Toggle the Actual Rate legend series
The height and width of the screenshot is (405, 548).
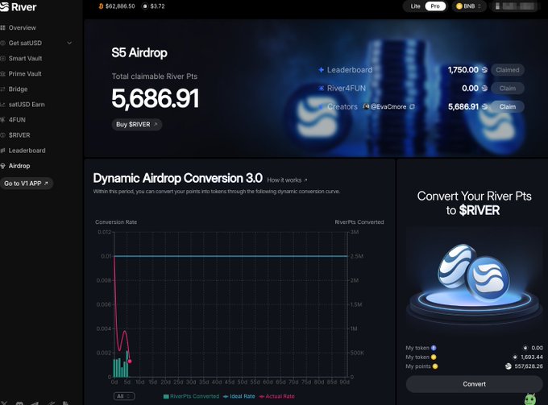pyautogui.click(x=276, y=396)
